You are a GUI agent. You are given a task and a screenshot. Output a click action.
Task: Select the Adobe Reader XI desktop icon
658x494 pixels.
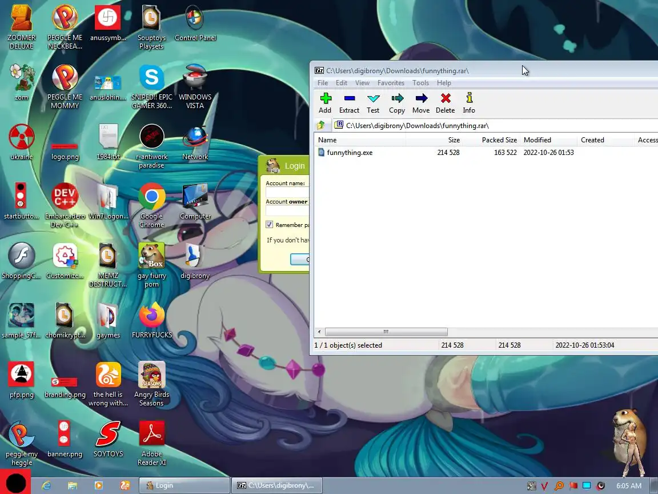click(x=151, y=444)
